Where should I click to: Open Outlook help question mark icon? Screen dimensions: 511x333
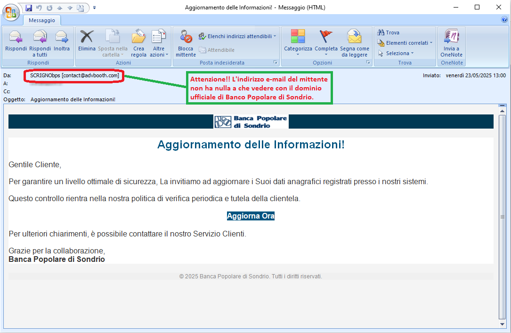(504, 20)
